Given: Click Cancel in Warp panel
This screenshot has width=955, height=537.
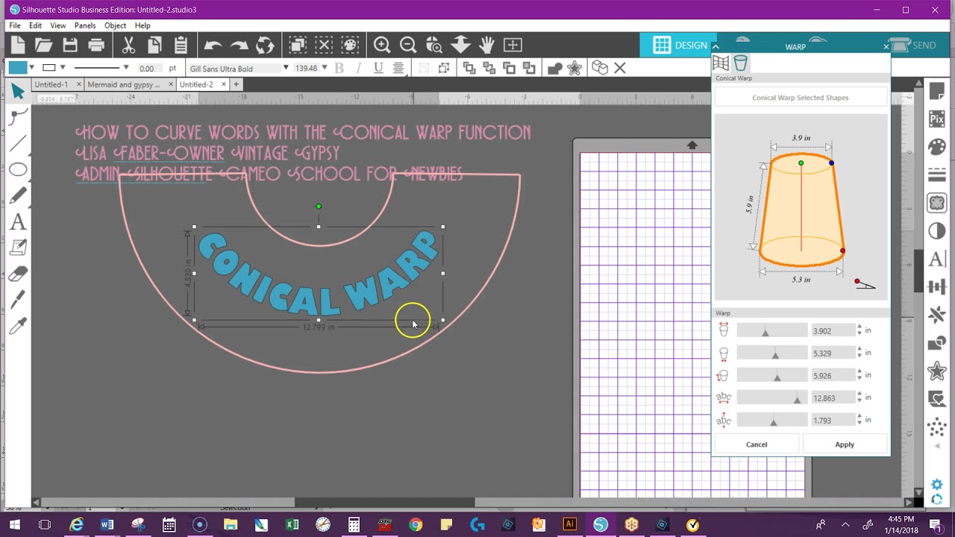Looking at the screenshot, I should click(x=757, y=445).
